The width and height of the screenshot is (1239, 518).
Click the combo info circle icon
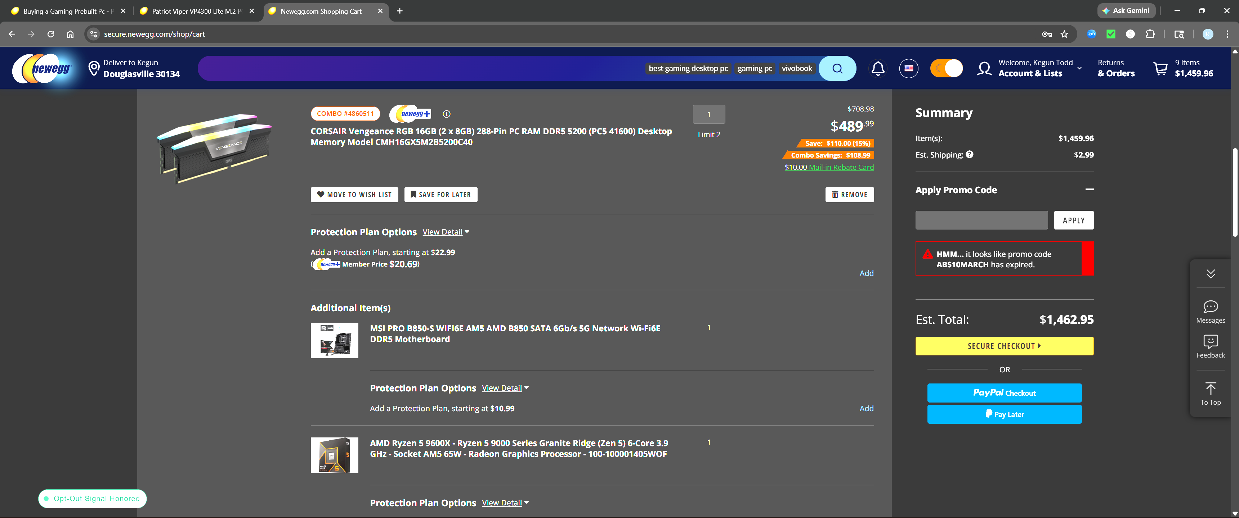tap(446, 114)
